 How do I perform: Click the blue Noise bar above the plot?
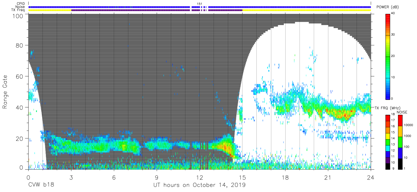[x=200, y=7]
